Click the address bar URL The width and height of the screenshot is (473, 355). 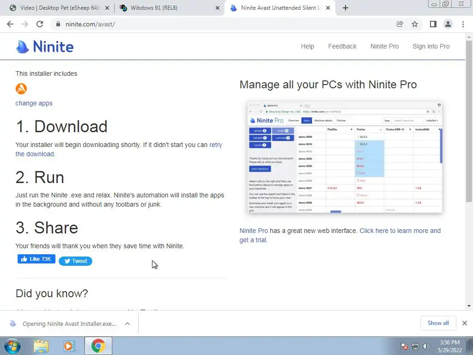[x=90, y=24]
